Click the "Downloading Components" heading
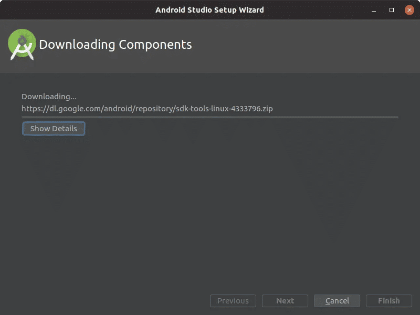 115,45
